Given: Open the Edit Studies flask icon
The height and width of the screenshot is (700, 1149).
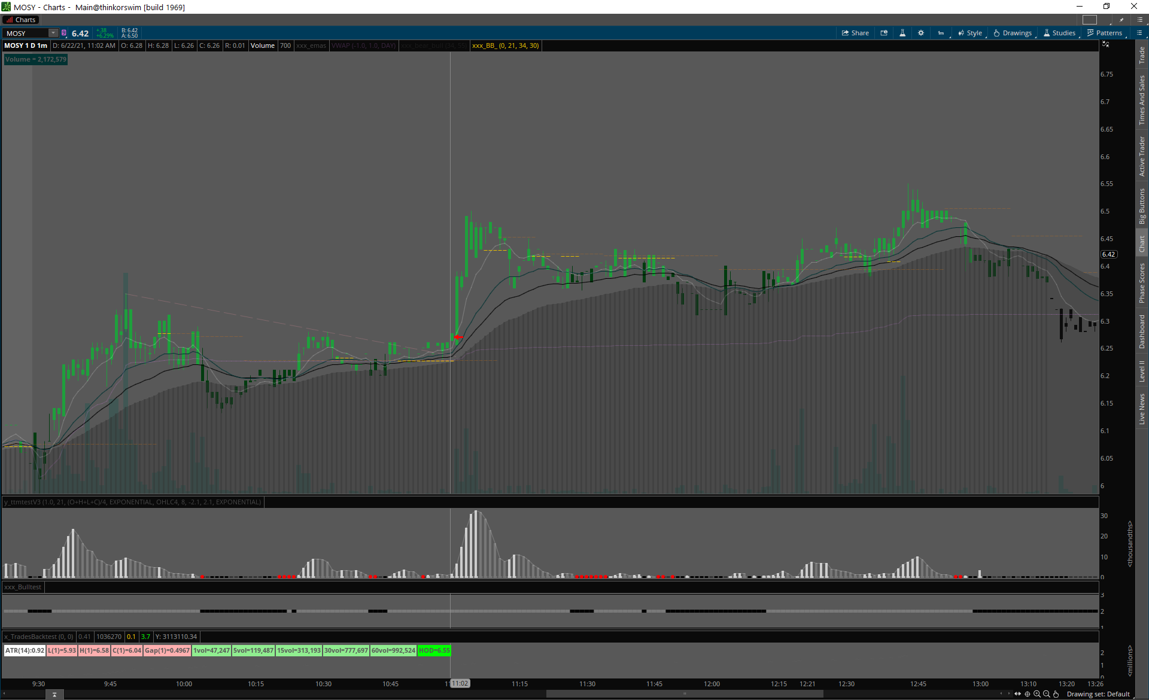Looking at the screenshot, I should (x=902, y=33).
